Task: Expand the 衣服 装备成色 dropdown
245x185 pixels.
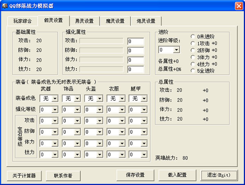Action: (116, 98)
